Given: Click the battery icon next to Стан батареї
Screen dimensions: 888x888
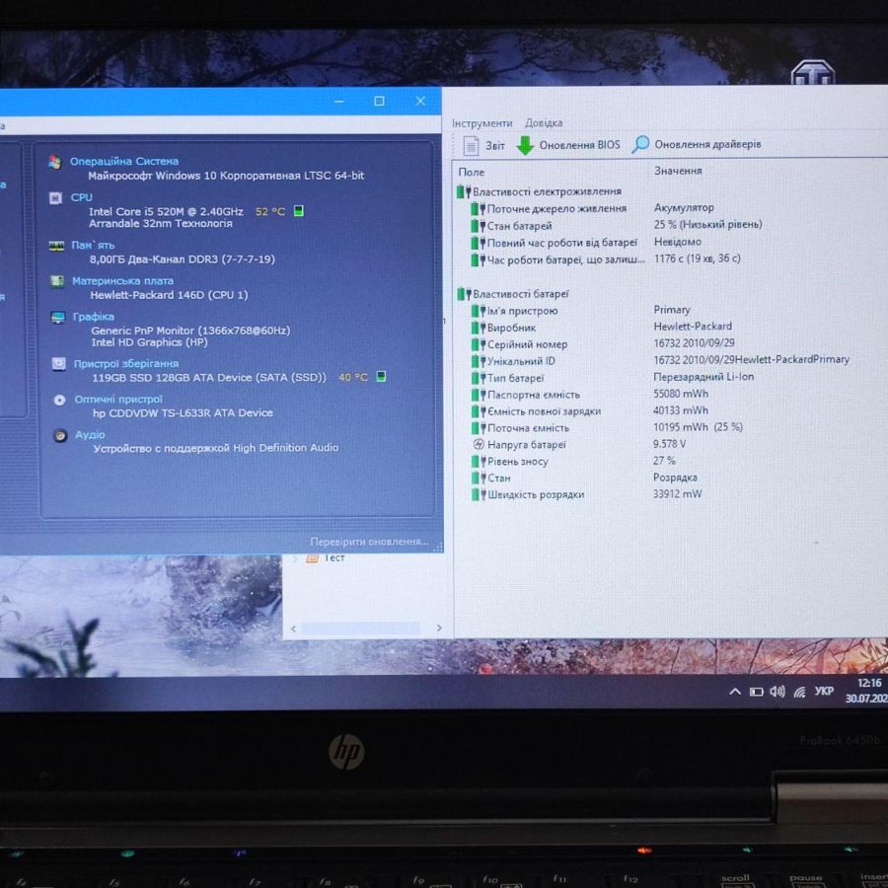Looking at the screenshot, I should pyautogui.click(x=478, y=226).
